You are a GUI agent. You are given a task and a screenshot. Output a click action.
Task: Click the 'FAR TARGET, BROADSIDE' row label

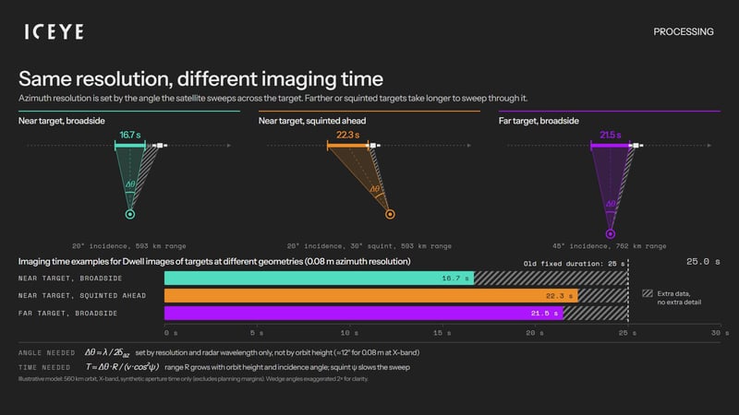67,314
